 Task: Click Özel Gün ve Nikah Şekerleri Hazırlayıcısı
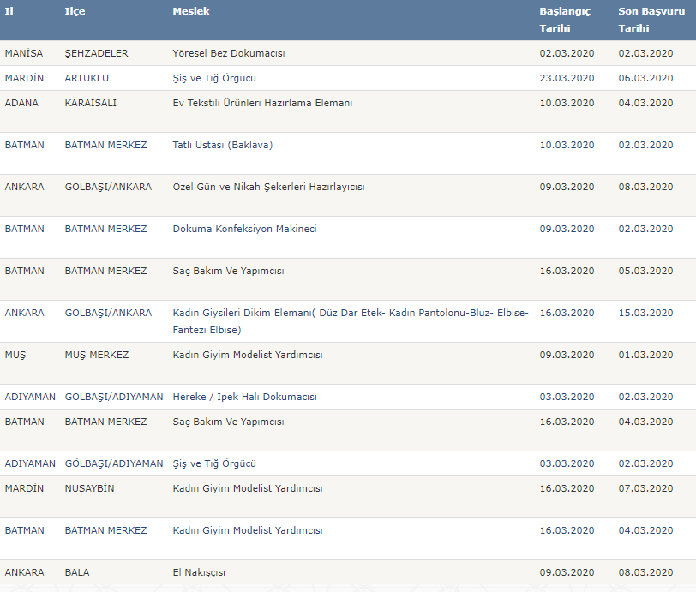262,187
